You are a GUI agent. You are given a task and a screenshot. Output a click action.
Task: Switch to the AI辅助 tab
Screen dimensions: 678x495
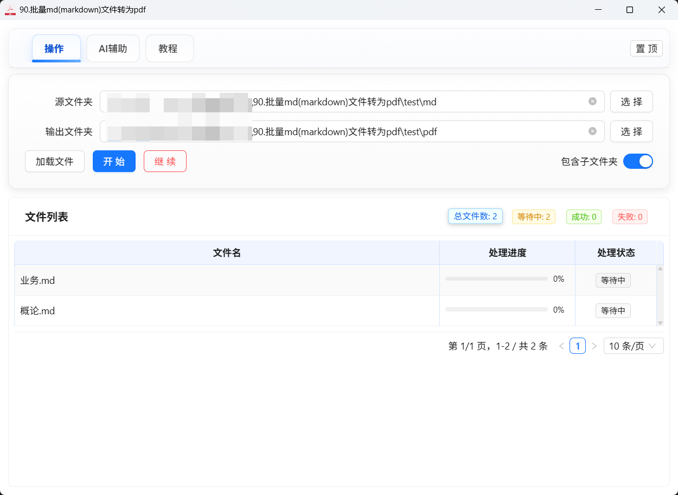coord(113,48)
